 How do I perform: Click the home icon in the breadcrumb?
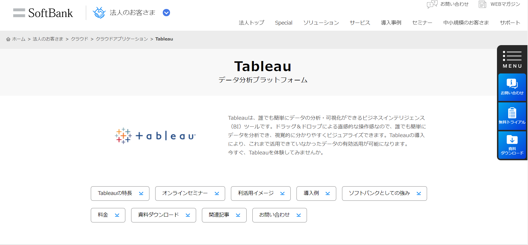tap(8, 39)
